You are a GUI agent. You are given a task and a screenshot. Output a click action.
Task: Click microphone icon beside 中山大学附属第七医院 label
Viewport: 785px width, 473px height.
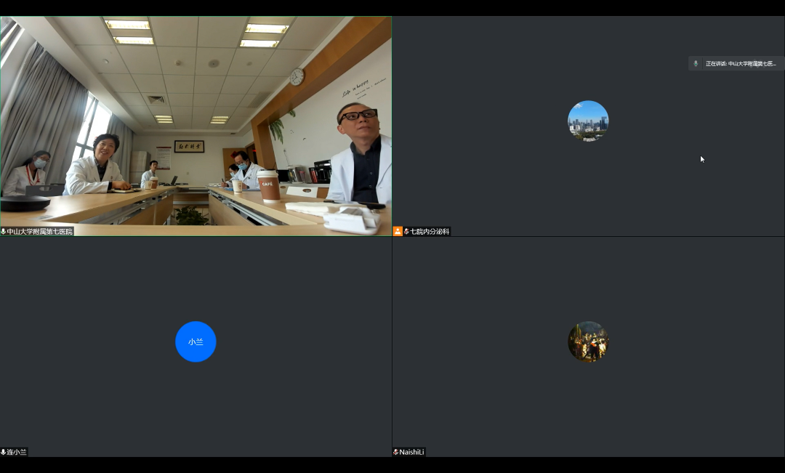click(x=4, y=232)
